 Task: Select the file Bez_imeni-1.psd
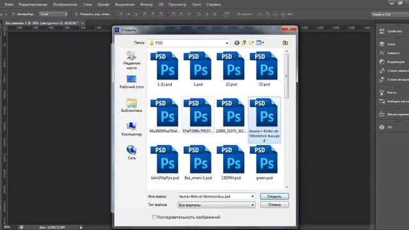tap(197, 162)
